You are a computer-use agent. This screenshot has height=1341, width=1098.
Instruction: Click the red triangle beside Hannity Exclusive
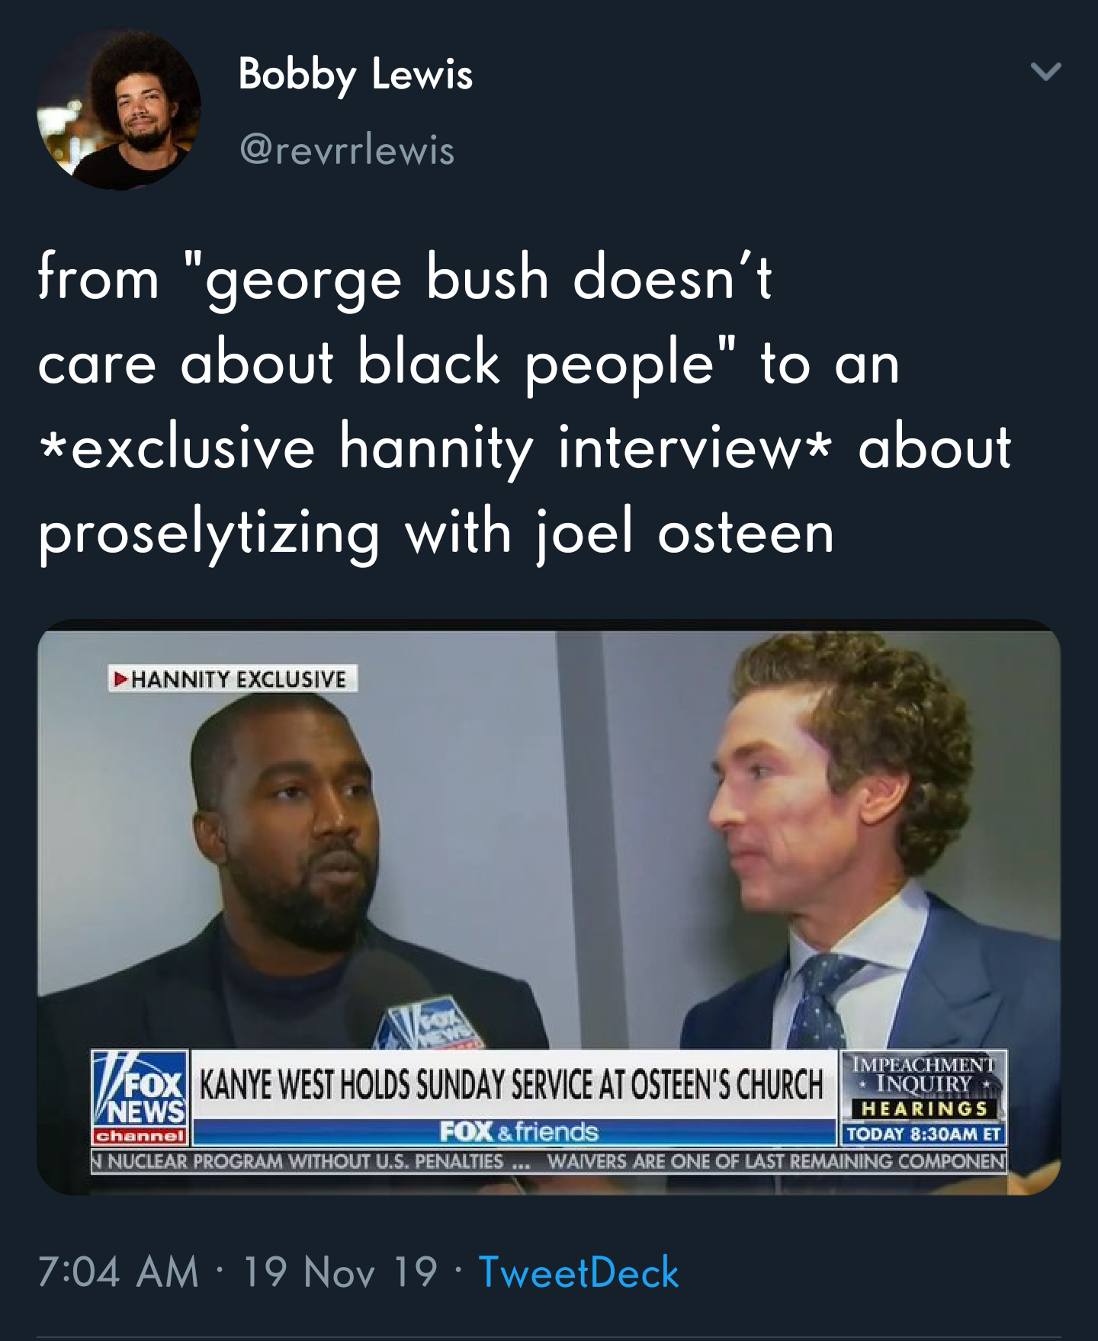(120, 679)
